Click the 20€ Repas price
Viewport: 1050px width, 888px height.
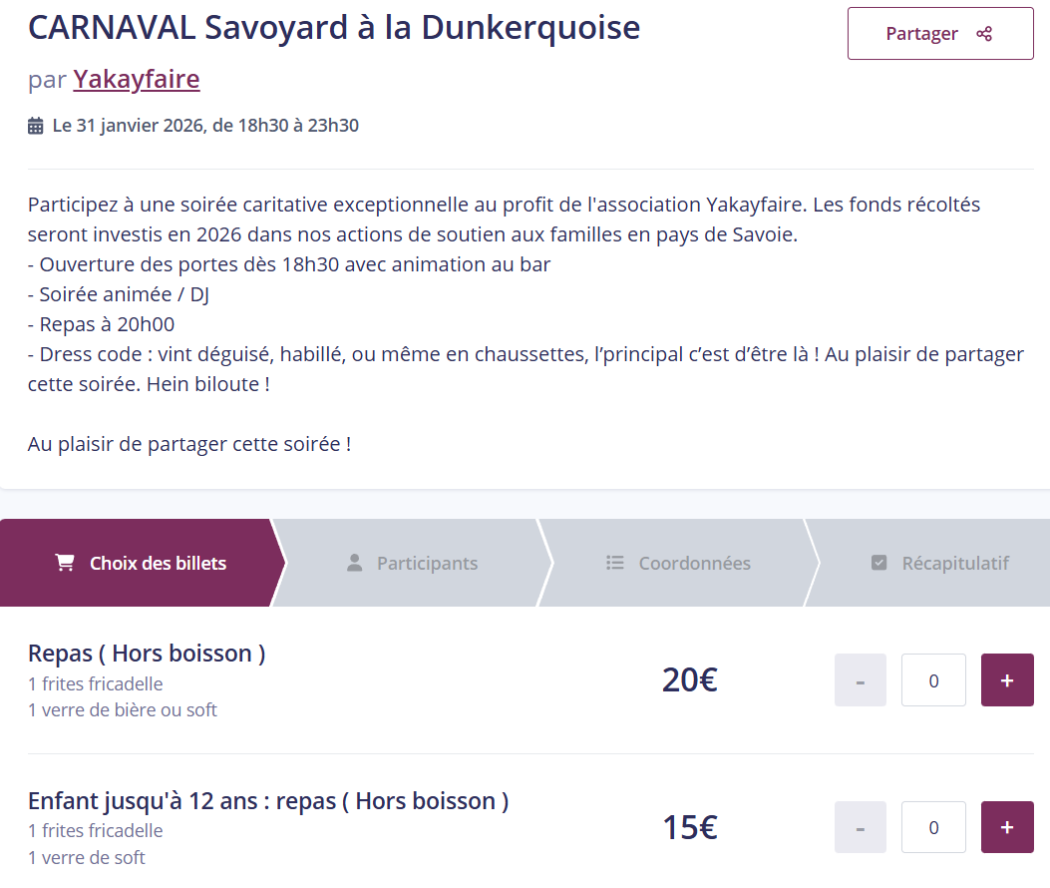tap(689, 680)
